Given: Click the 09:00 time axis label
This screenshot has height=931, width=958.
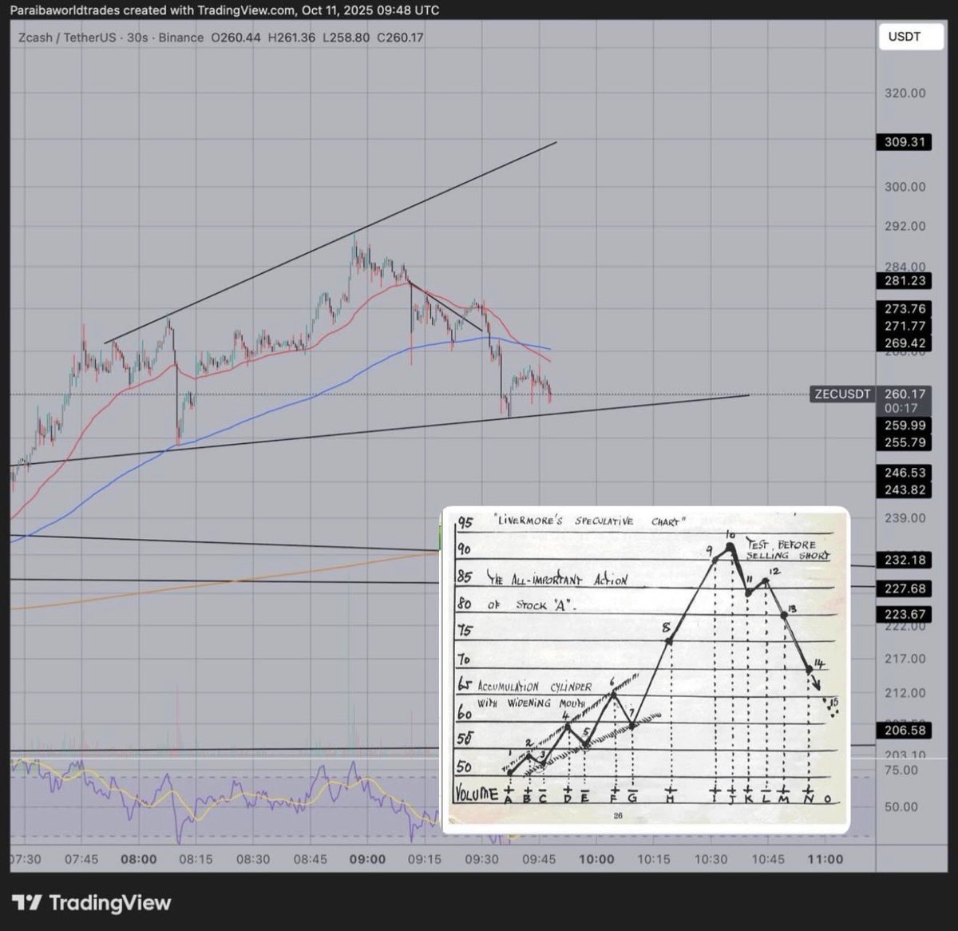Looking at the screenshot, I should point(367,859).
